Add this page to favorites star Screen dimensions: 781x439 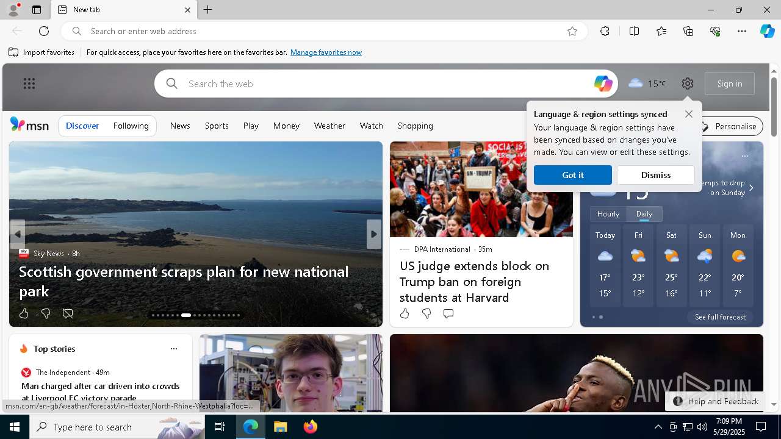pos(572,31)
